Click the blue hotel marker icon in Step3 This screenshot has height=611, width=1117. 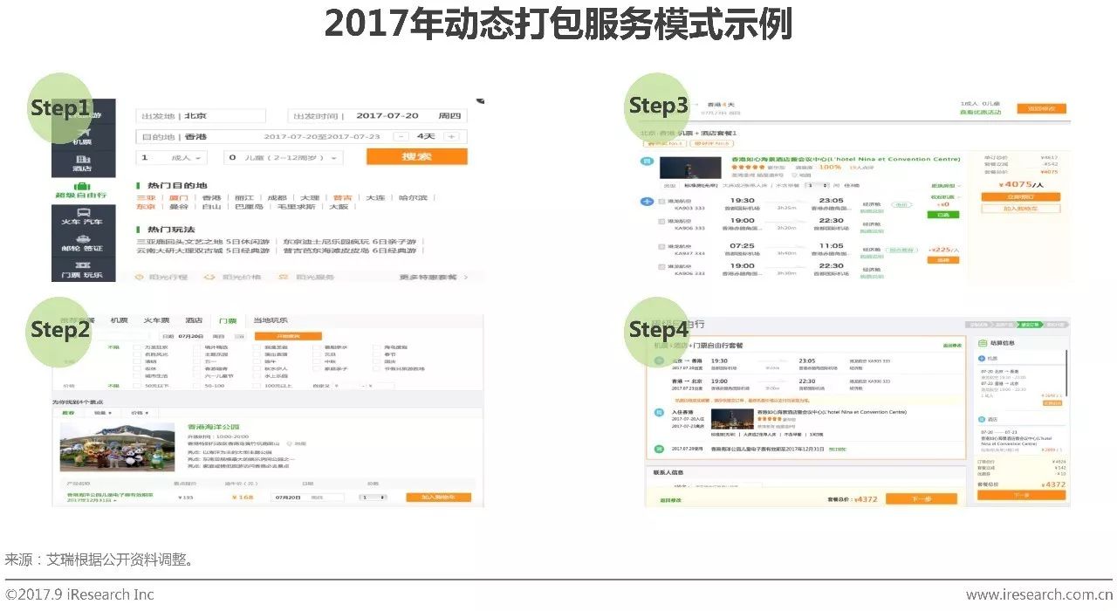[647, 161]
